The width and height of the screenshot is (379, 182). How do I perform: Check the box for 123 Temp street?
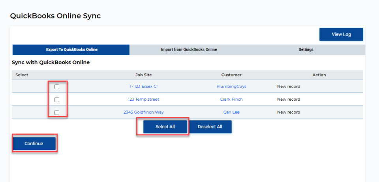57,100
